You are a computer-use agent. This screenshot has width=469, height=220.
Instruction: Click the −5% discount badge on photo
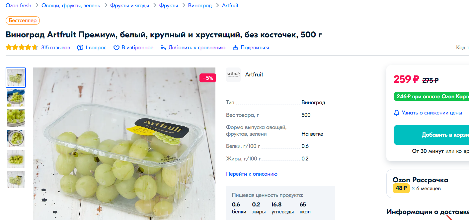[x=208, y=78]
